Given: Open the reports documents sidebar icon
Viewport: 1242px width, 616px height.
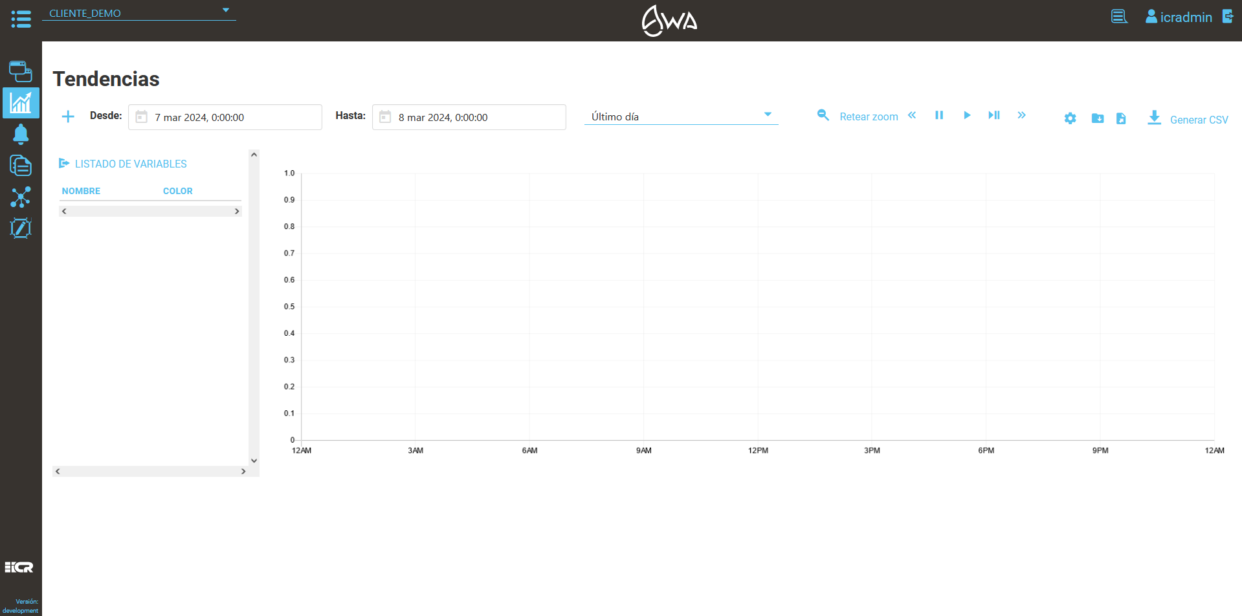Looking at the screenshot, I should tap(21, 166).
